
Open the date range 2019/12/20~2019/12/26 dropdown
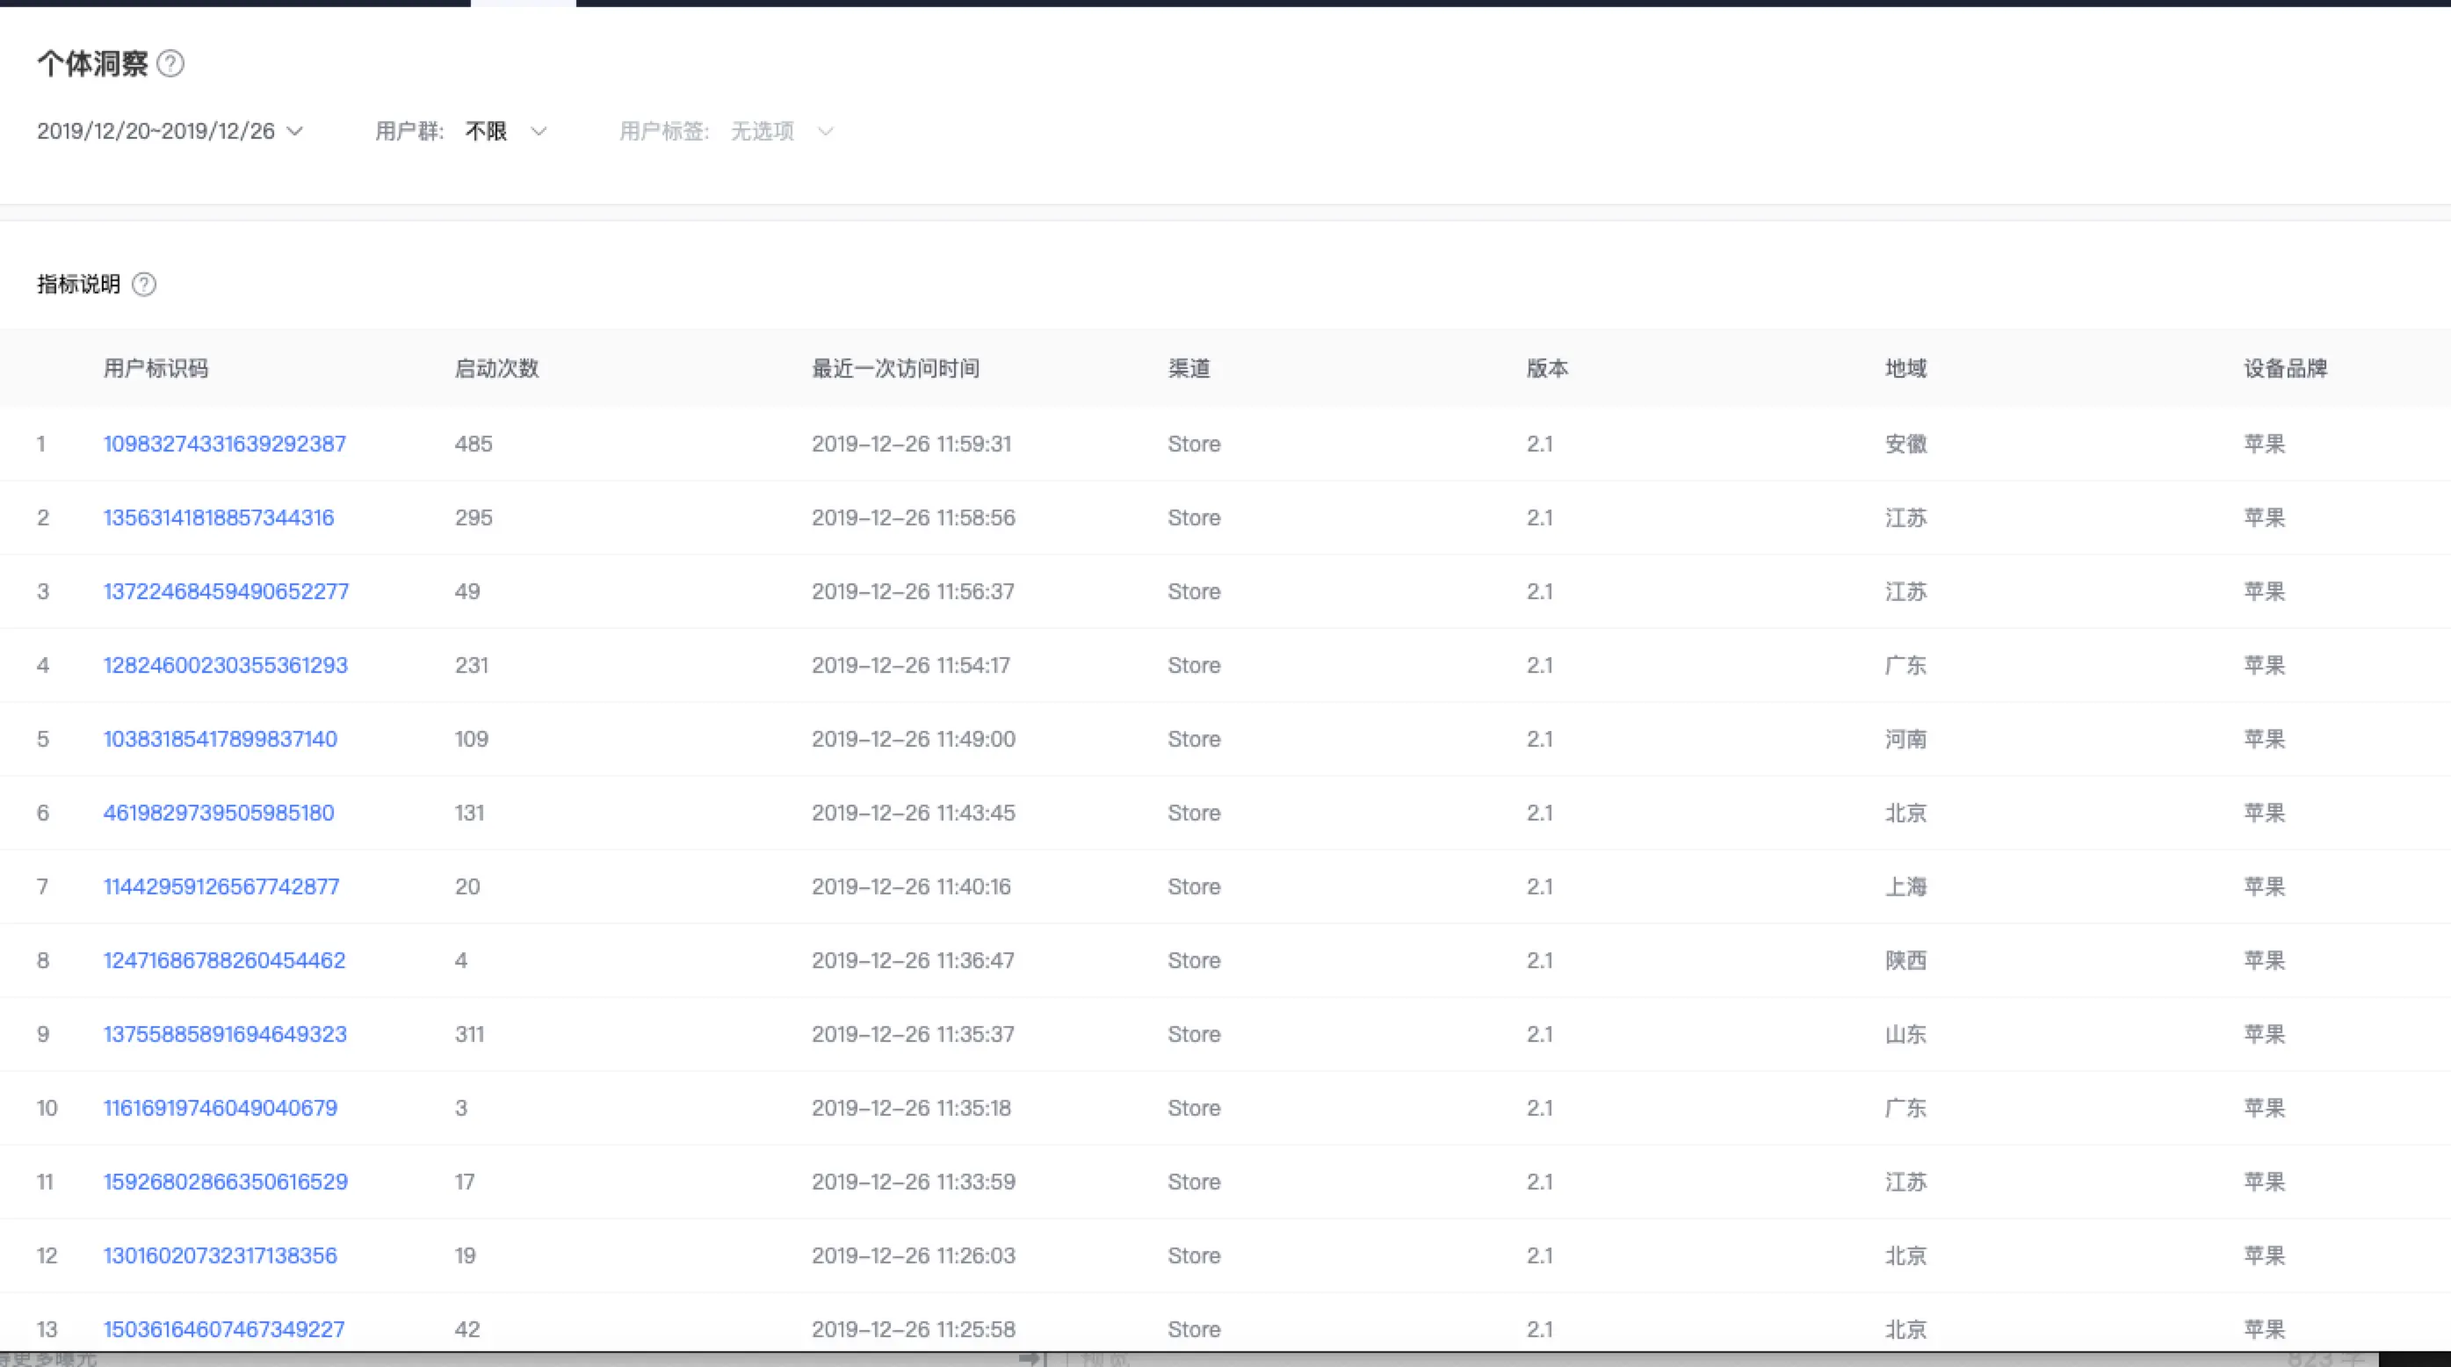170,131
